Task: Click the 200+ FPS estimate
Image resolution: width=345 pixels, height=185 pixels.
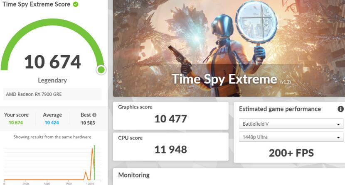Action: [291, 153]
